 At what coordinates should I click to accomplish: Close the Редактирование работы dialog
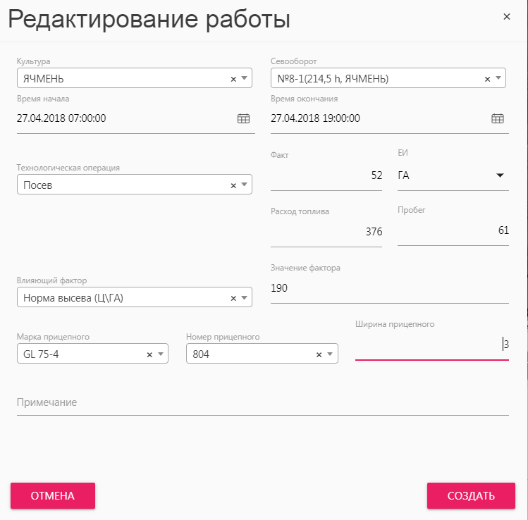[506, 16]
